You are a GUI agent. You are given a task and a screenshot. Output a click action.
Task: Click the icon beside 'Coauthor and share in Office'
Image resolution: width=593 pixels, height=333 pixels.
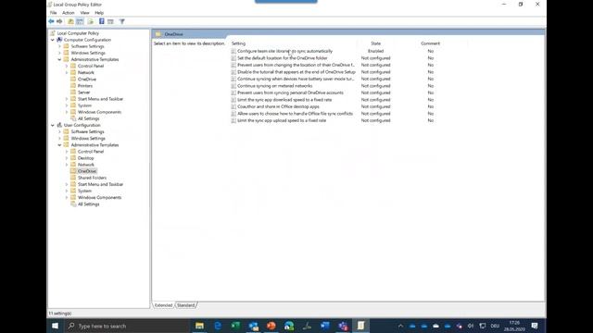233,106
